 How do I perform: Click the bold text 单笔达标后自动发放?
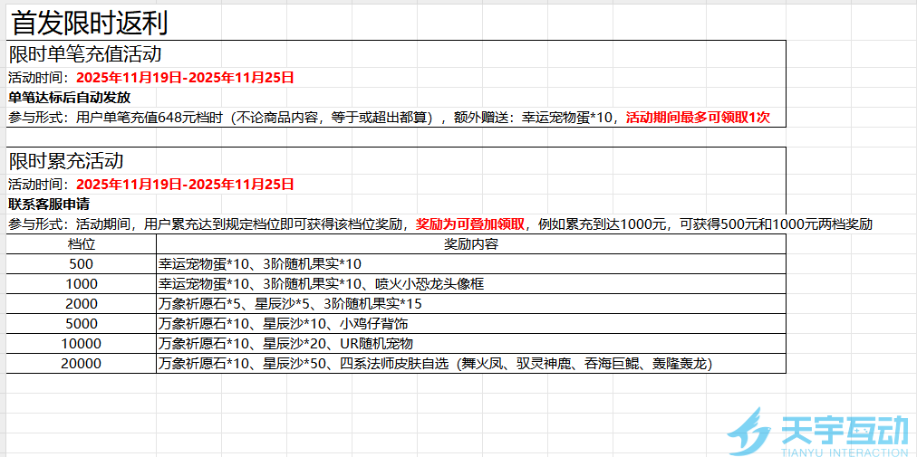click(x=70, y=98)
